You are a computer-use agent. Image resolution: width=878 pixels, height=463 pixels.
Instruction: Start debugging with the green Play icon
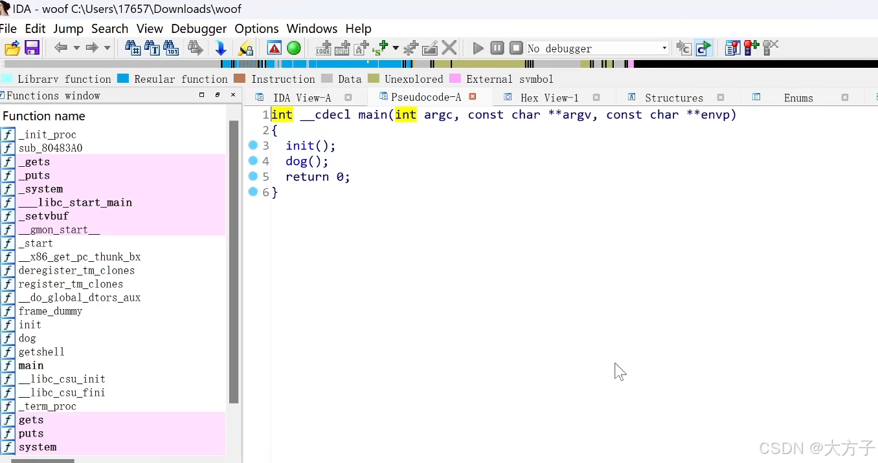pyautogui.click(x=478, y=48)
